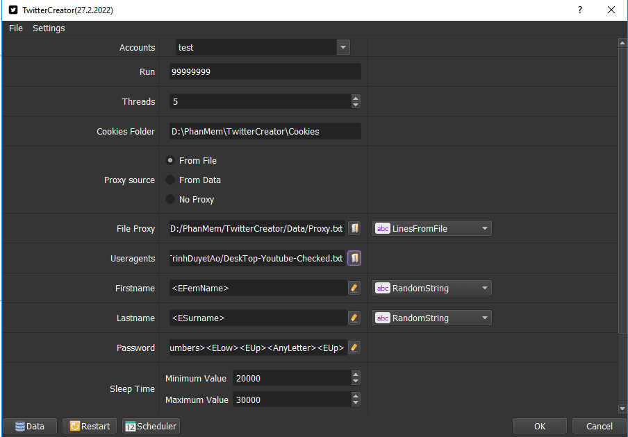Edit Firstname with the pencil icon

click(x=354, y=288)
